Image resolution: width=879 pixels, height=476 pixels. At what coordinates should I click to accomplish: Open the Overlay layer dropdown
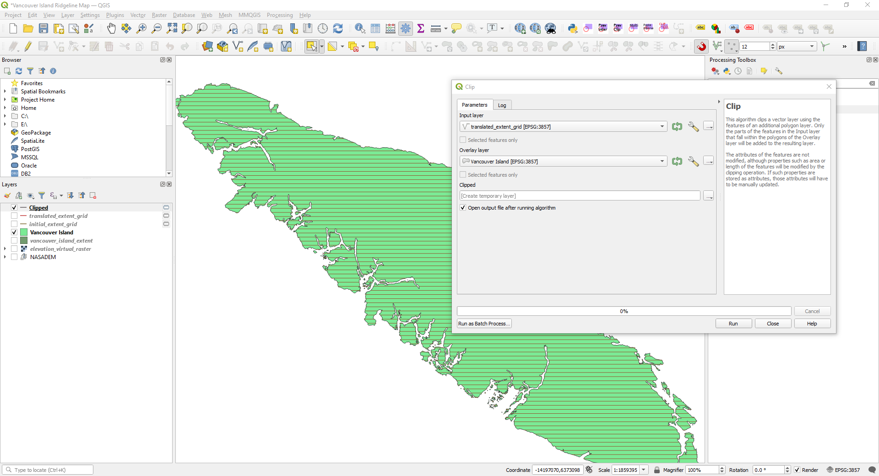662,162
